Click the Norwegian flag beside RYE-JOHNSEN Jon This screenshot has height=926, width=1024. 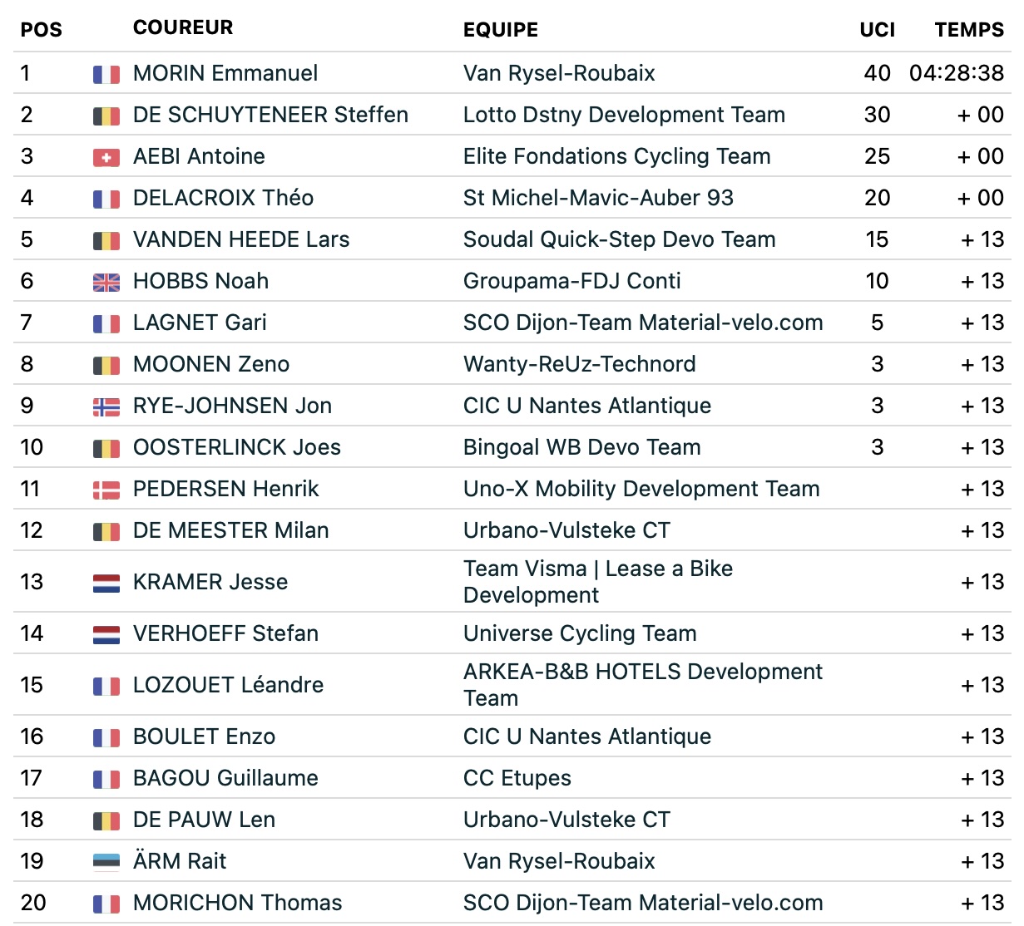[106, 406]
